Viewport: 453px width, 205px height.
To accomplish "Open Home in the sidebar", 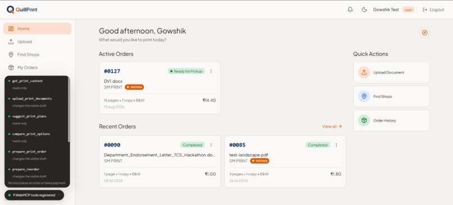I will point(38,29).
